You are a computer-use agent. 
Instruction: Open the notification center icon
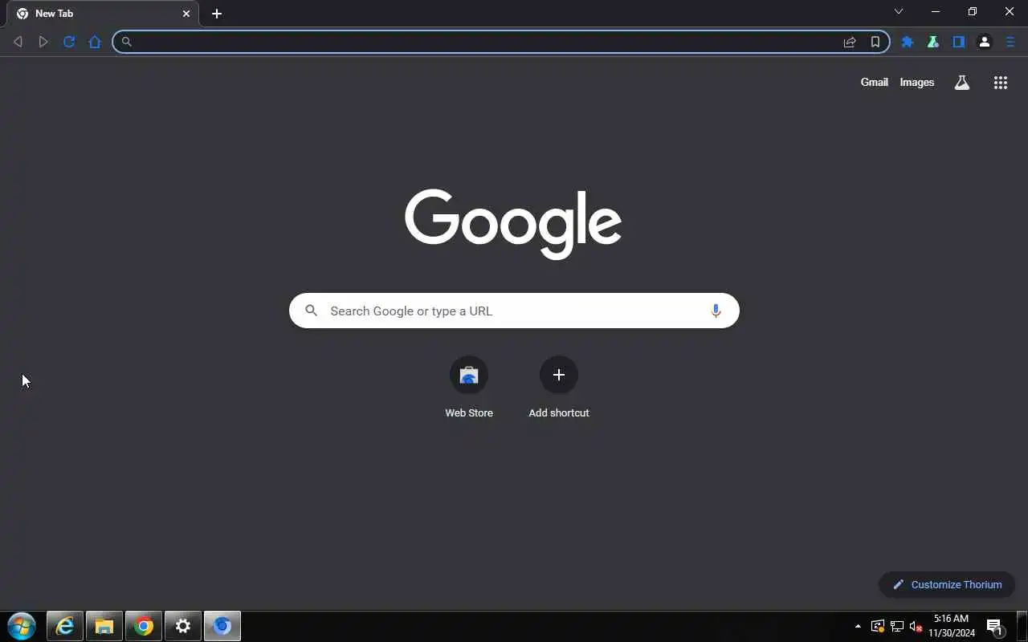click(x=994, y=627)
